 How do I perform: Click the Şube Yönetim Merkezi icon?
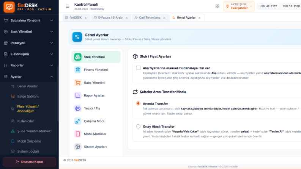(x=13, y=131)
